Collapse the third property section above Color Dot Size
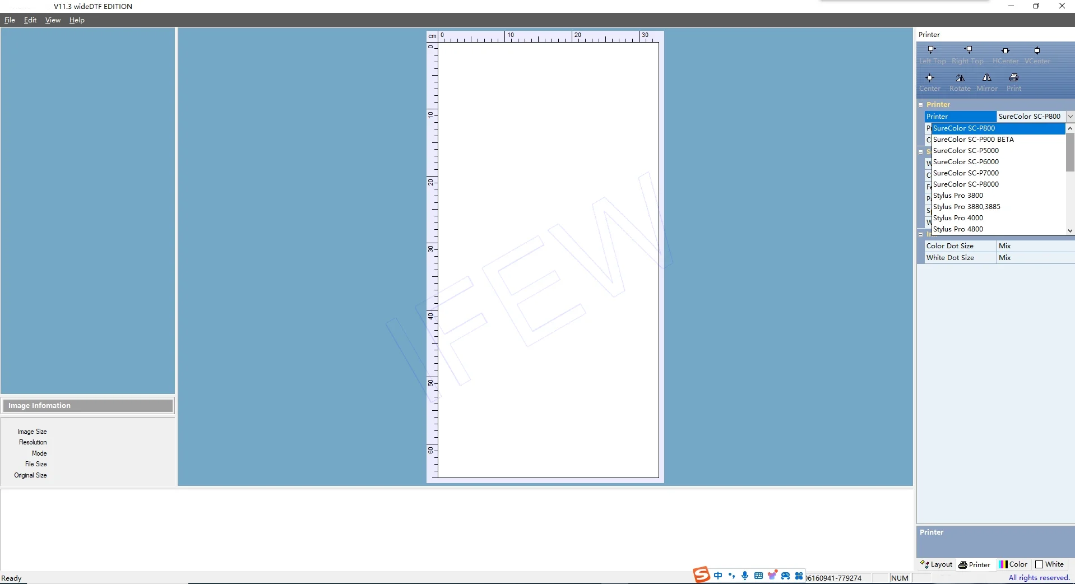The width and height of the screenshot is (1075, 584). point(920,234)
